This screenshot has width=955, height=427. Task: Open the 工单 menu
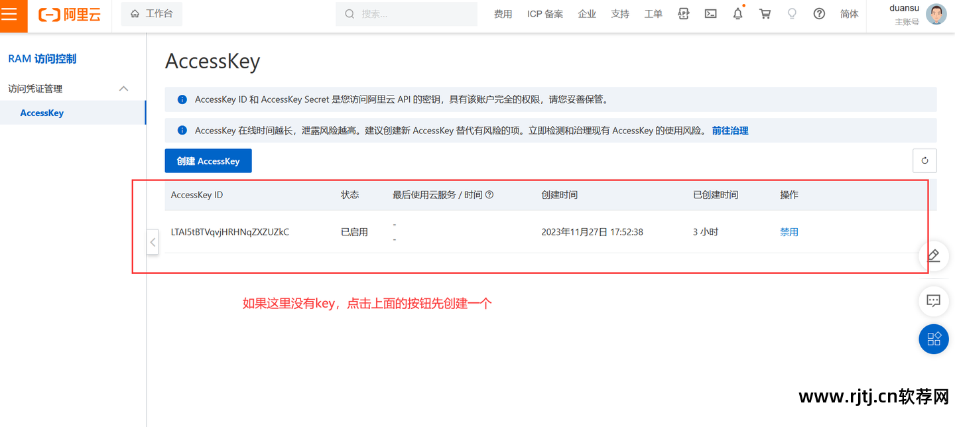click(x=653, y=14)
